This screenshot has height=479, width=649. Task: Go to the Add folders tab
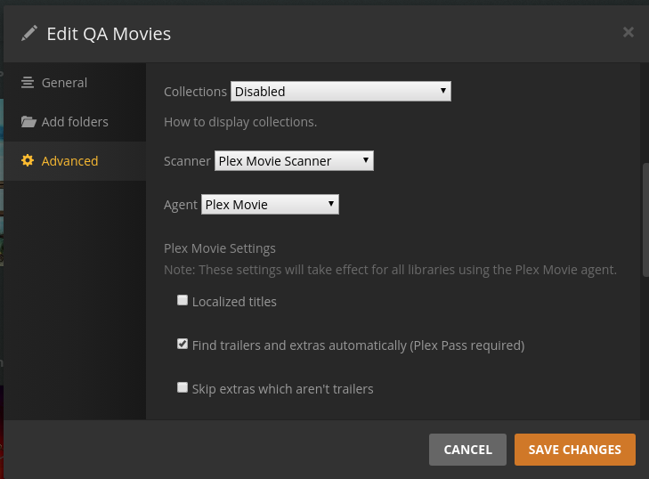point(75,122)
